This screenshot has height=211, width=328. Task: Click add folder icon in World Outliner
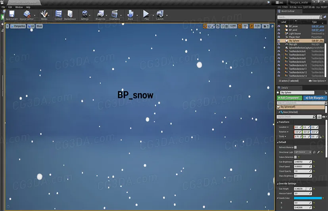325,17
